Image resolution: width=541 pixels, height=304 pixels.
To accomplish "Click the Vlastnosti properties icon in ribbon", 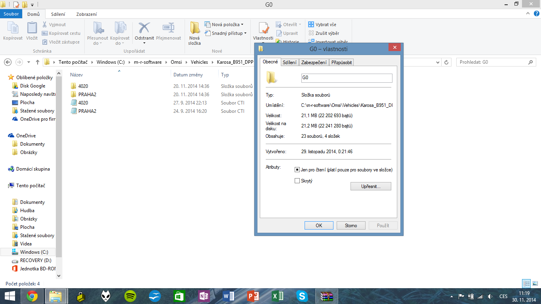I will (x=263, y=28).
